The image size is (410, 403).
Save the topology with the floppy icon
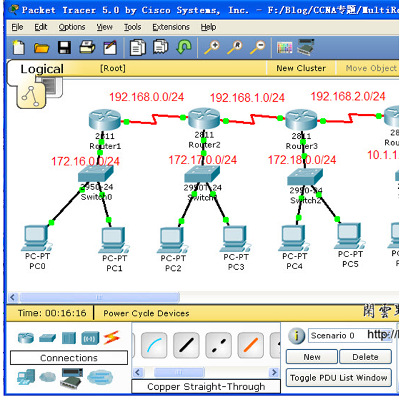coord(64,47)
